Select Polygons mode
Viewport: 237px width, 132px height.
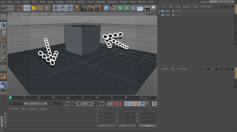3,59
